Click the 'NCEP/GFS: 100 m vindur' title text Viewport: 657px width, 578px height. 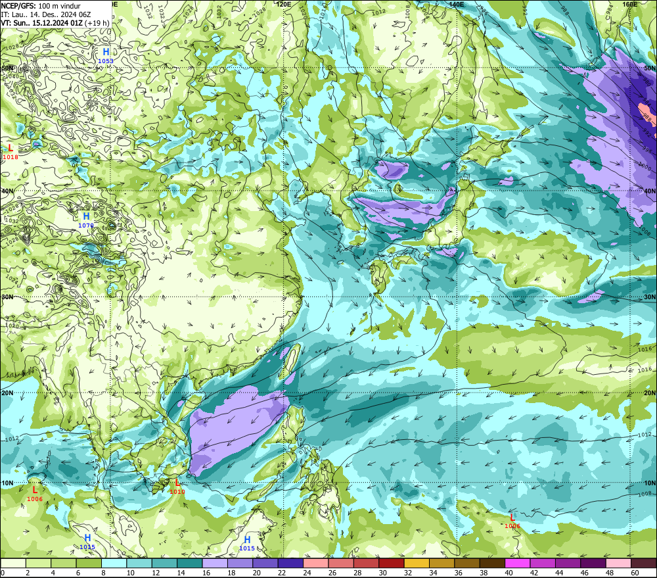point(41,6)
